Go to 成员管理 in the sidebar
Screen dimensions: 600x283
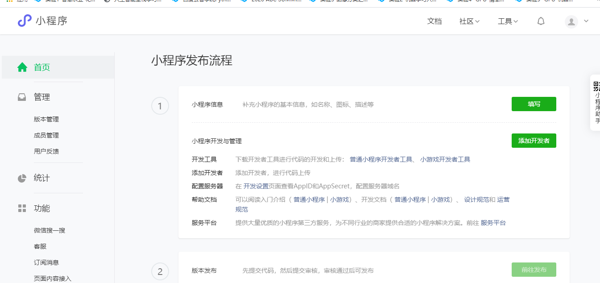click(x=46, y=135)
